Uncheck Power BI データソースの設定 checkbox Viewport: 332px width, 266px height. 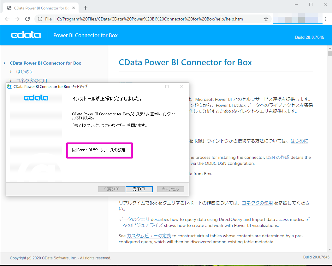(74, 150)
